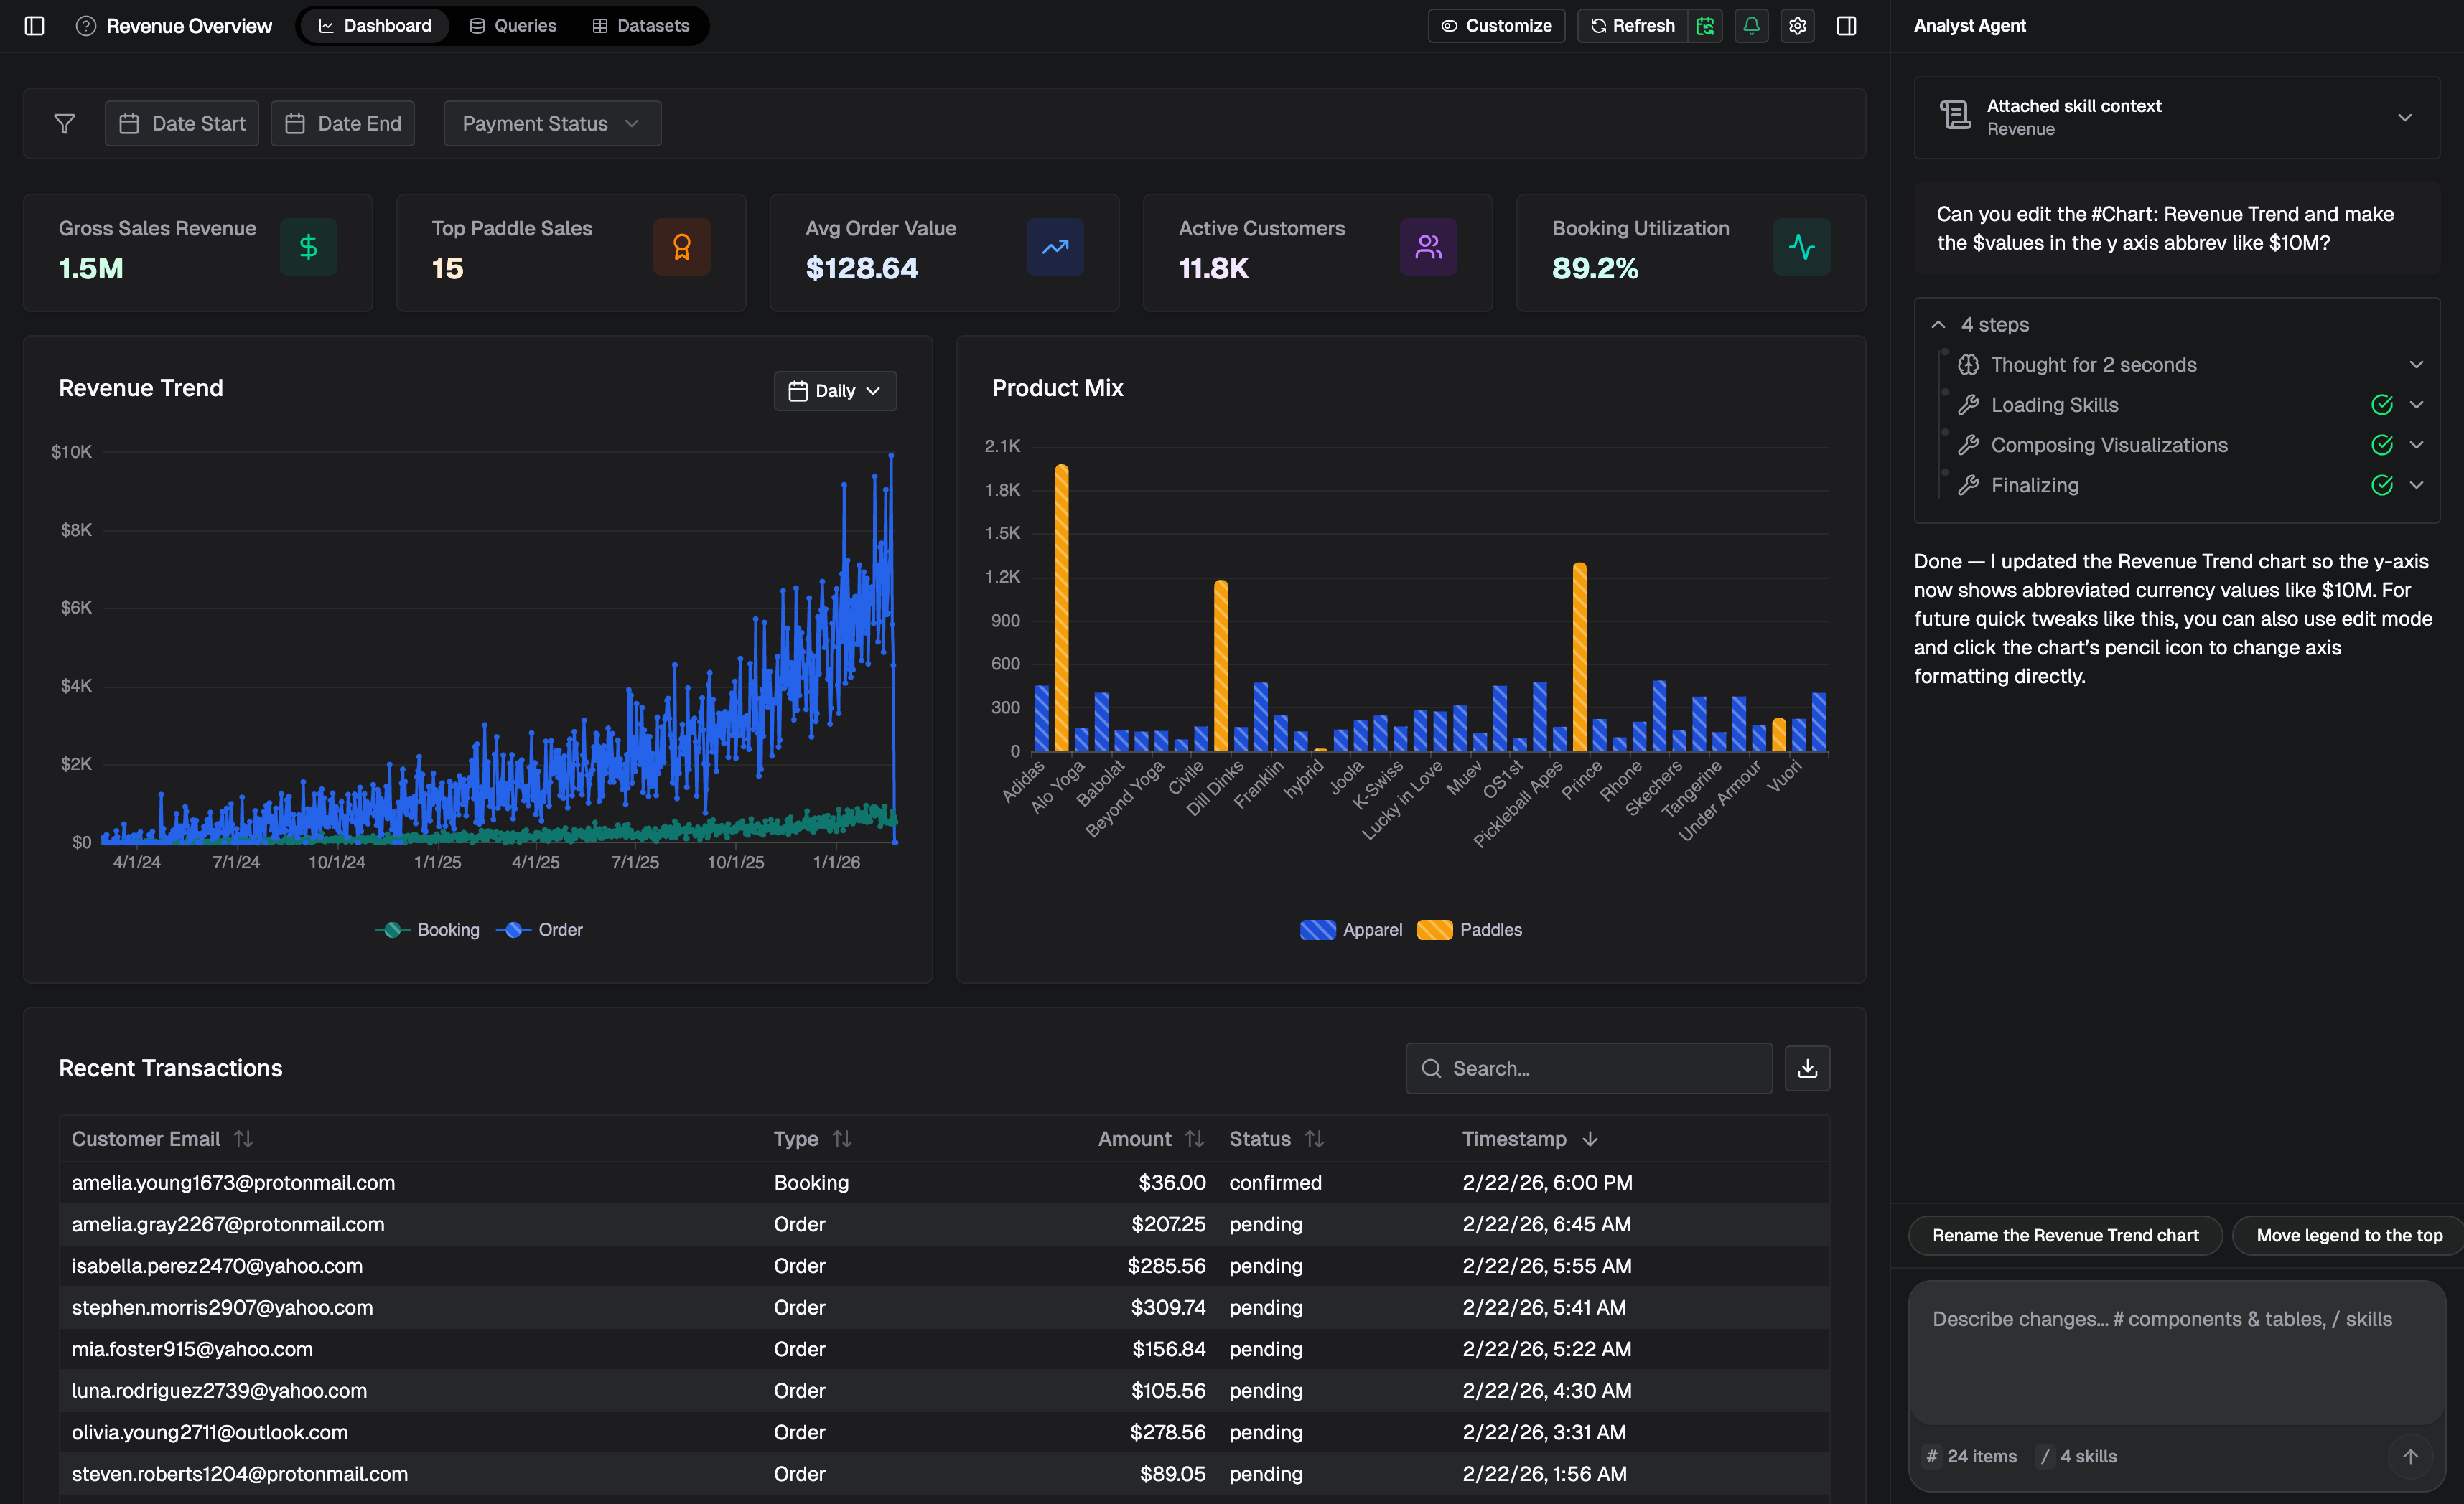Expand the Payment Status dropdown
Image resolution: width=2464 pixels, height=1504 pixels.
click(x=551, y=123)
